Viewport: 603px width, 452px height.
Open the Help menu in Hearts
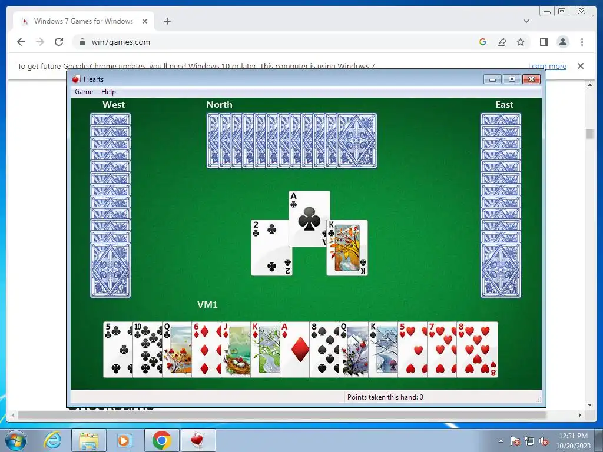pyautogui.click(x=108, y=92)
